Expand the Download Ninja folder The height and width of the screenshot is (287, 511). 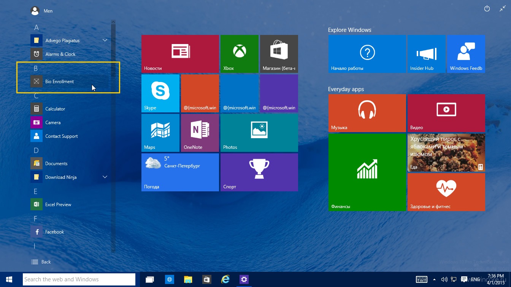(105, 177)
